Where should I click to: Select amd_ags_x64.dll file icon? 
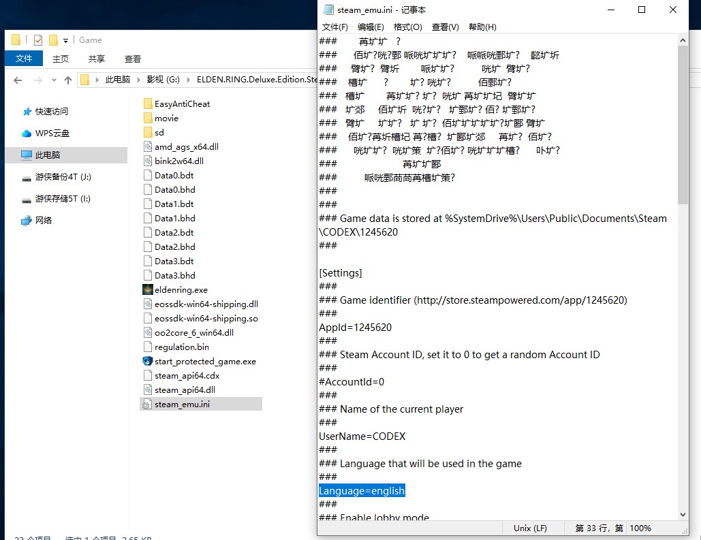(148, 147)
